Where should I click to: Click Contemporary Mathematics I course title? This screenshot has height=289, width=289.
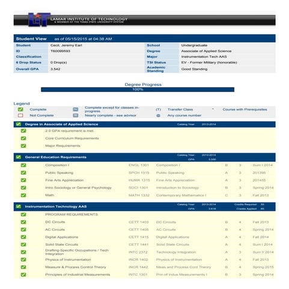[x=181, y=195]
